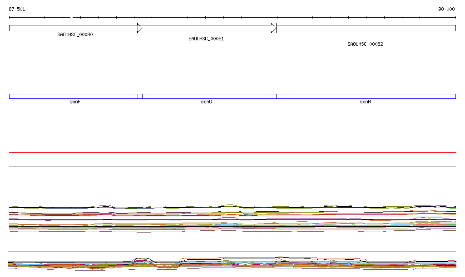Click the 90 000 end coordinate label

tap(446, 9)
